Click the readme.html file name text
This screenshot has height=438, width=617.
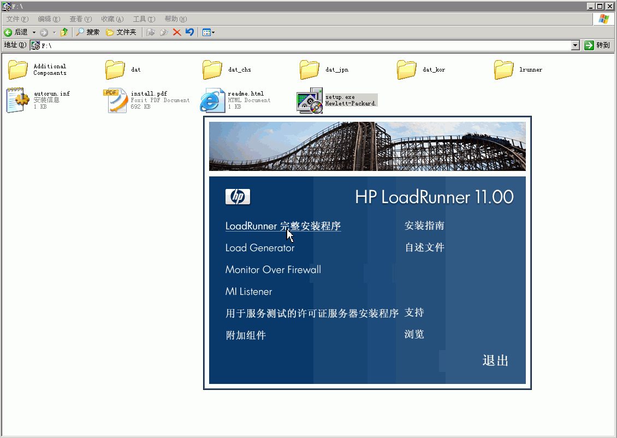[246, 93]
